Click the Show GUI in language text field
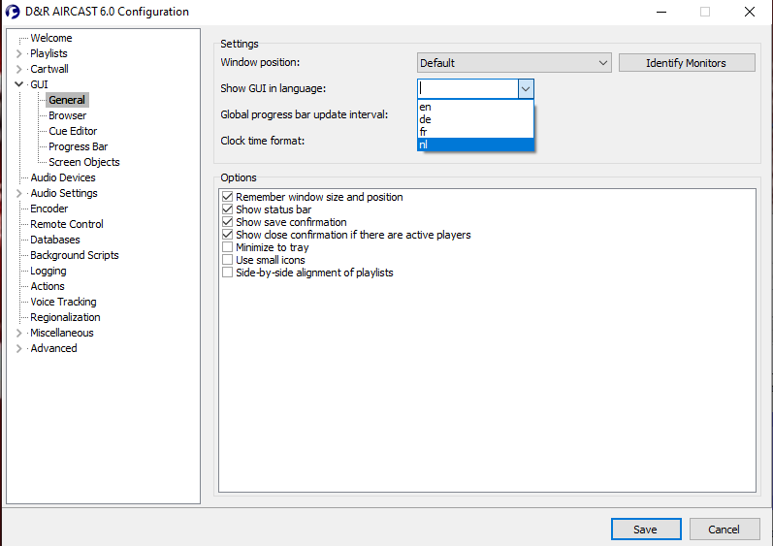 [x=467, y=89]
